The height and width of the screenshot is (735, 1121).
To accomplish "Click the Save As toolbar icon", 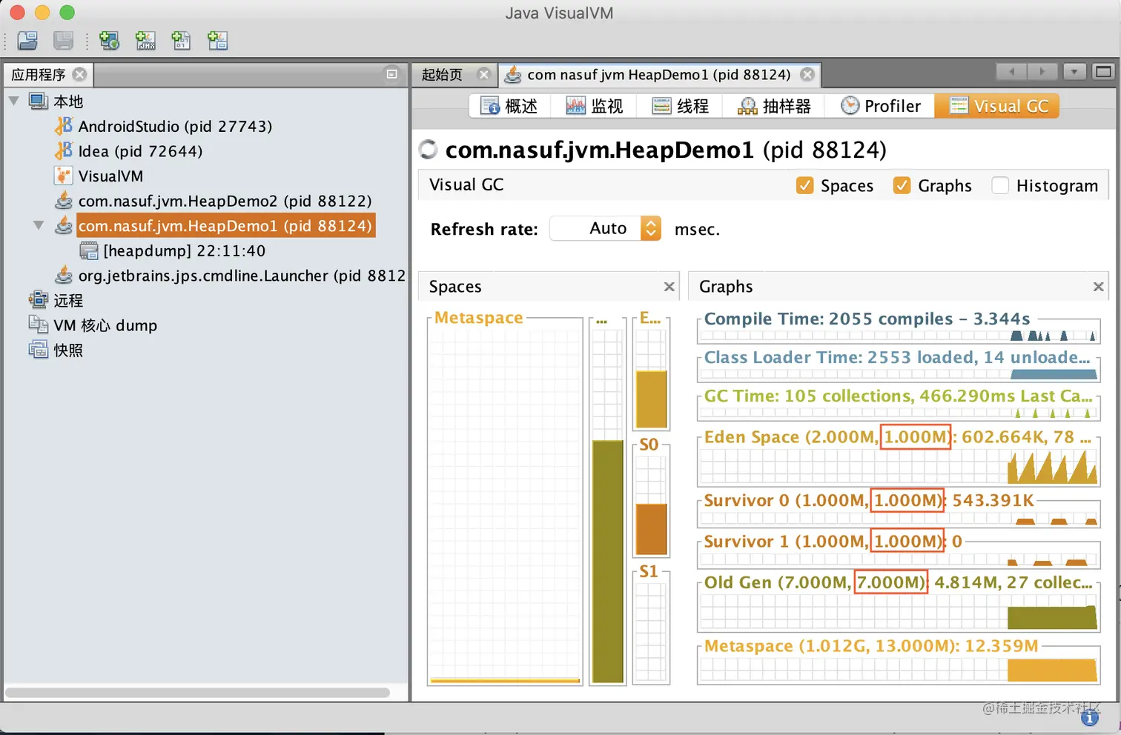I will click(64, 41).
